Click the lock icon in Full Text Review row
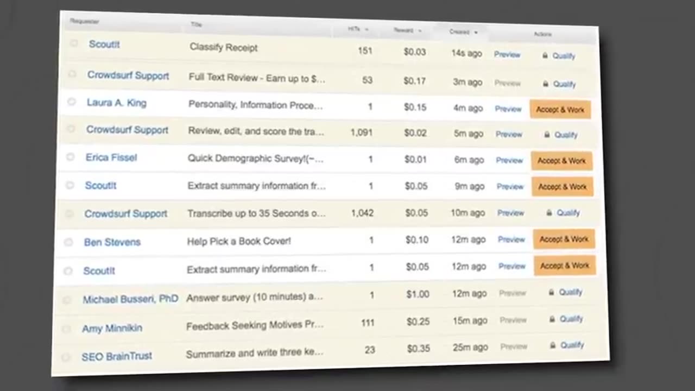Viewport: 695px width, 391px height. point(546,84)
